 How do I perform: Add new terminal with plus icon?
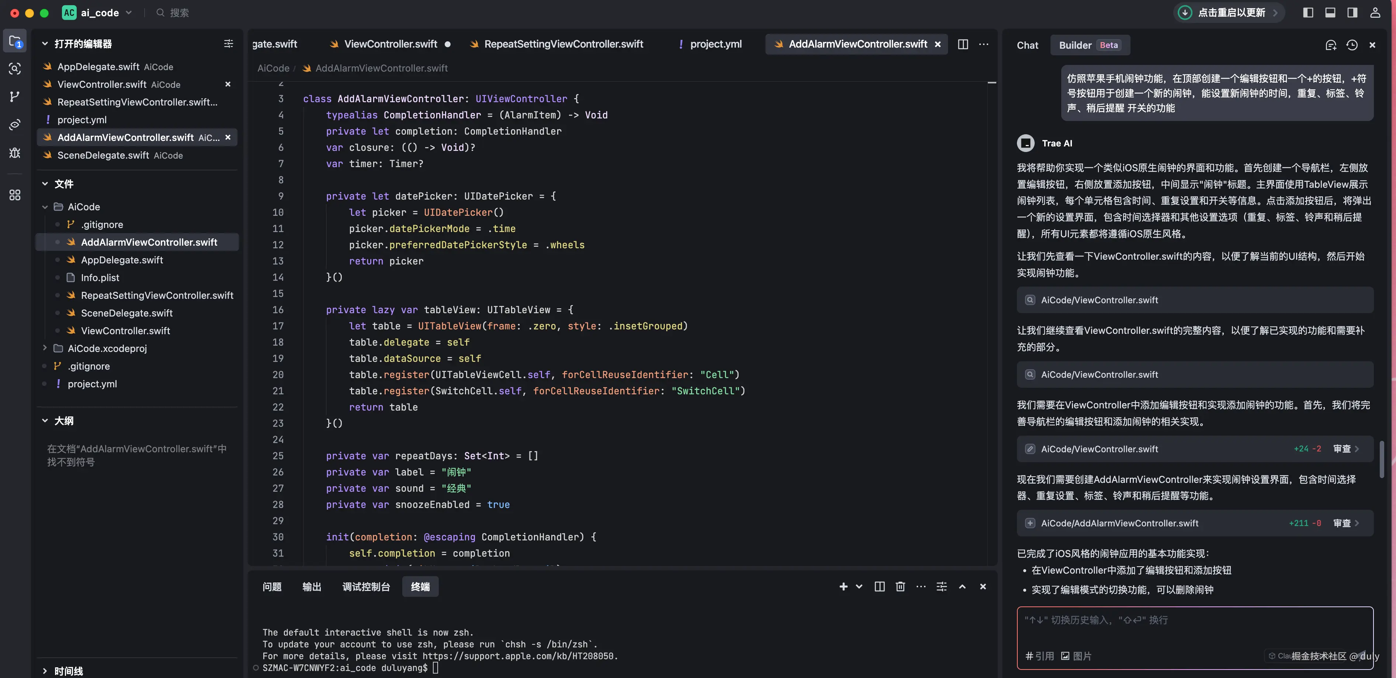[x=843, y=587]
